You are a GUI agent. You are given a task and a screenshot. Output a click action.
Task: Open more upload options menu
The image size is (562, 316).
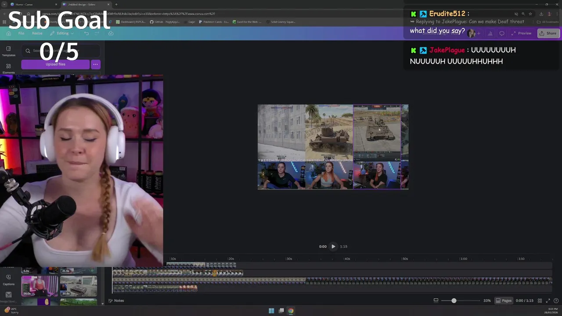click(x=95, y=65)
